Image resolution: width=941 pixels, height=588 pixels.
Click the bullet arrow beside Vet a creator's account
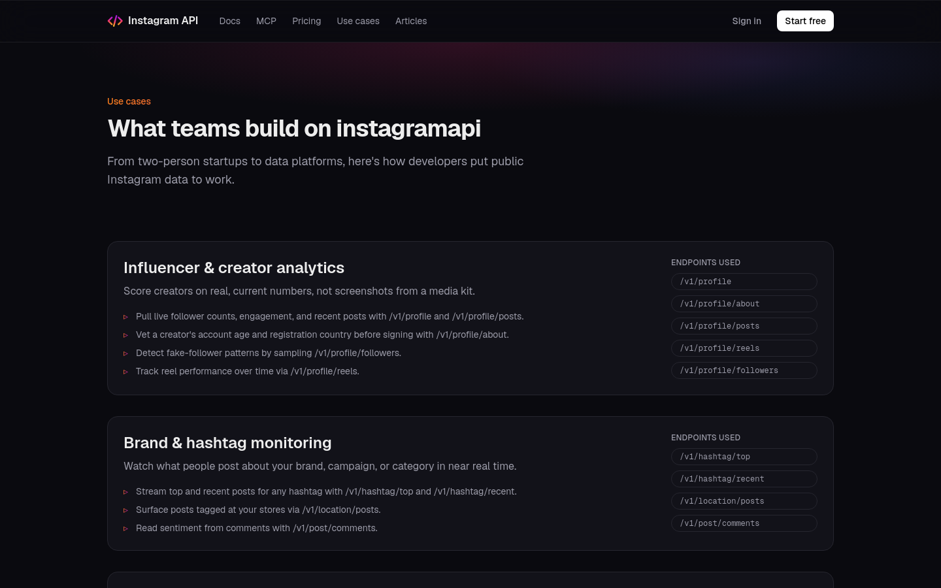tap(125, 335)
